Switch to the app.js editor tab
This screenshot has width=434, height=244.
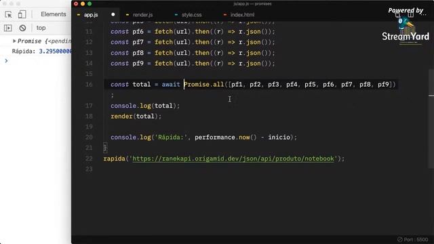(91, 15)
